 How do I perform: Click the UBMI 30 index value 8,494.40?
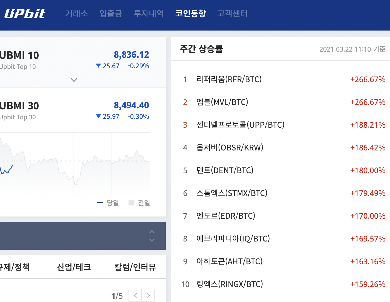point(131,105)
